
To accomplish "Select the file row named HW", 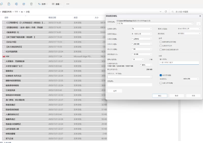I will [x=55, y=57].
